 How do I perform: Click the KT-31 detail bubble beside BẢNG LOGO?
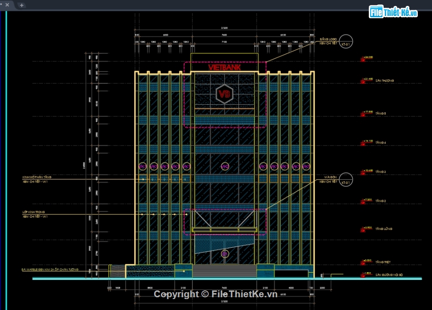(x=346, y=41)
